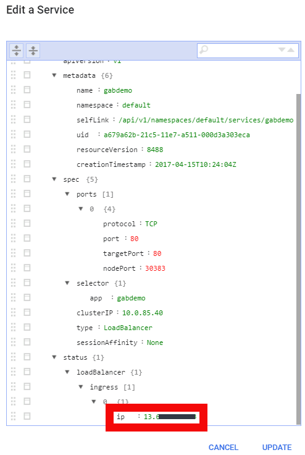Cancel editing the service
The image size is (305, 455).
point(224,447)
